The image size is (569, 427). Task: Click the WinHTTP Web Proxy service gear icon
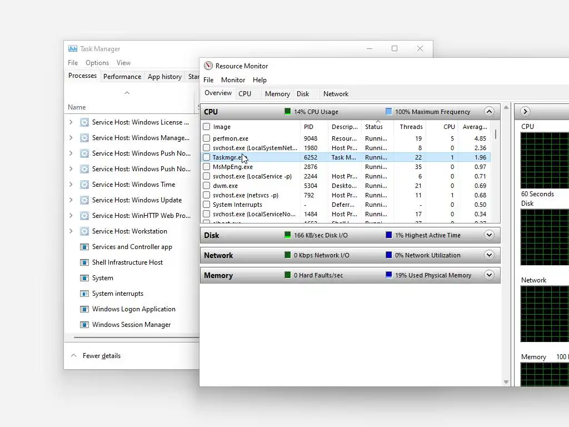(x=84, y=216)
